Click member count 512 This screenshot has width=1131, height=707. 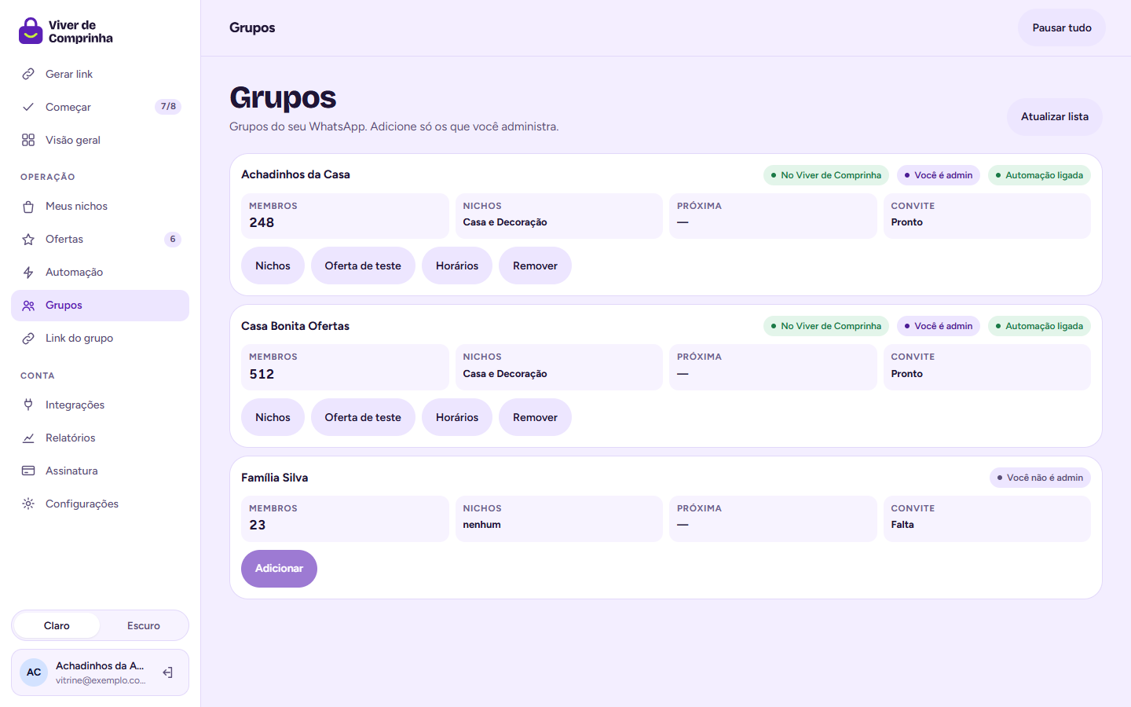point(262,375)
